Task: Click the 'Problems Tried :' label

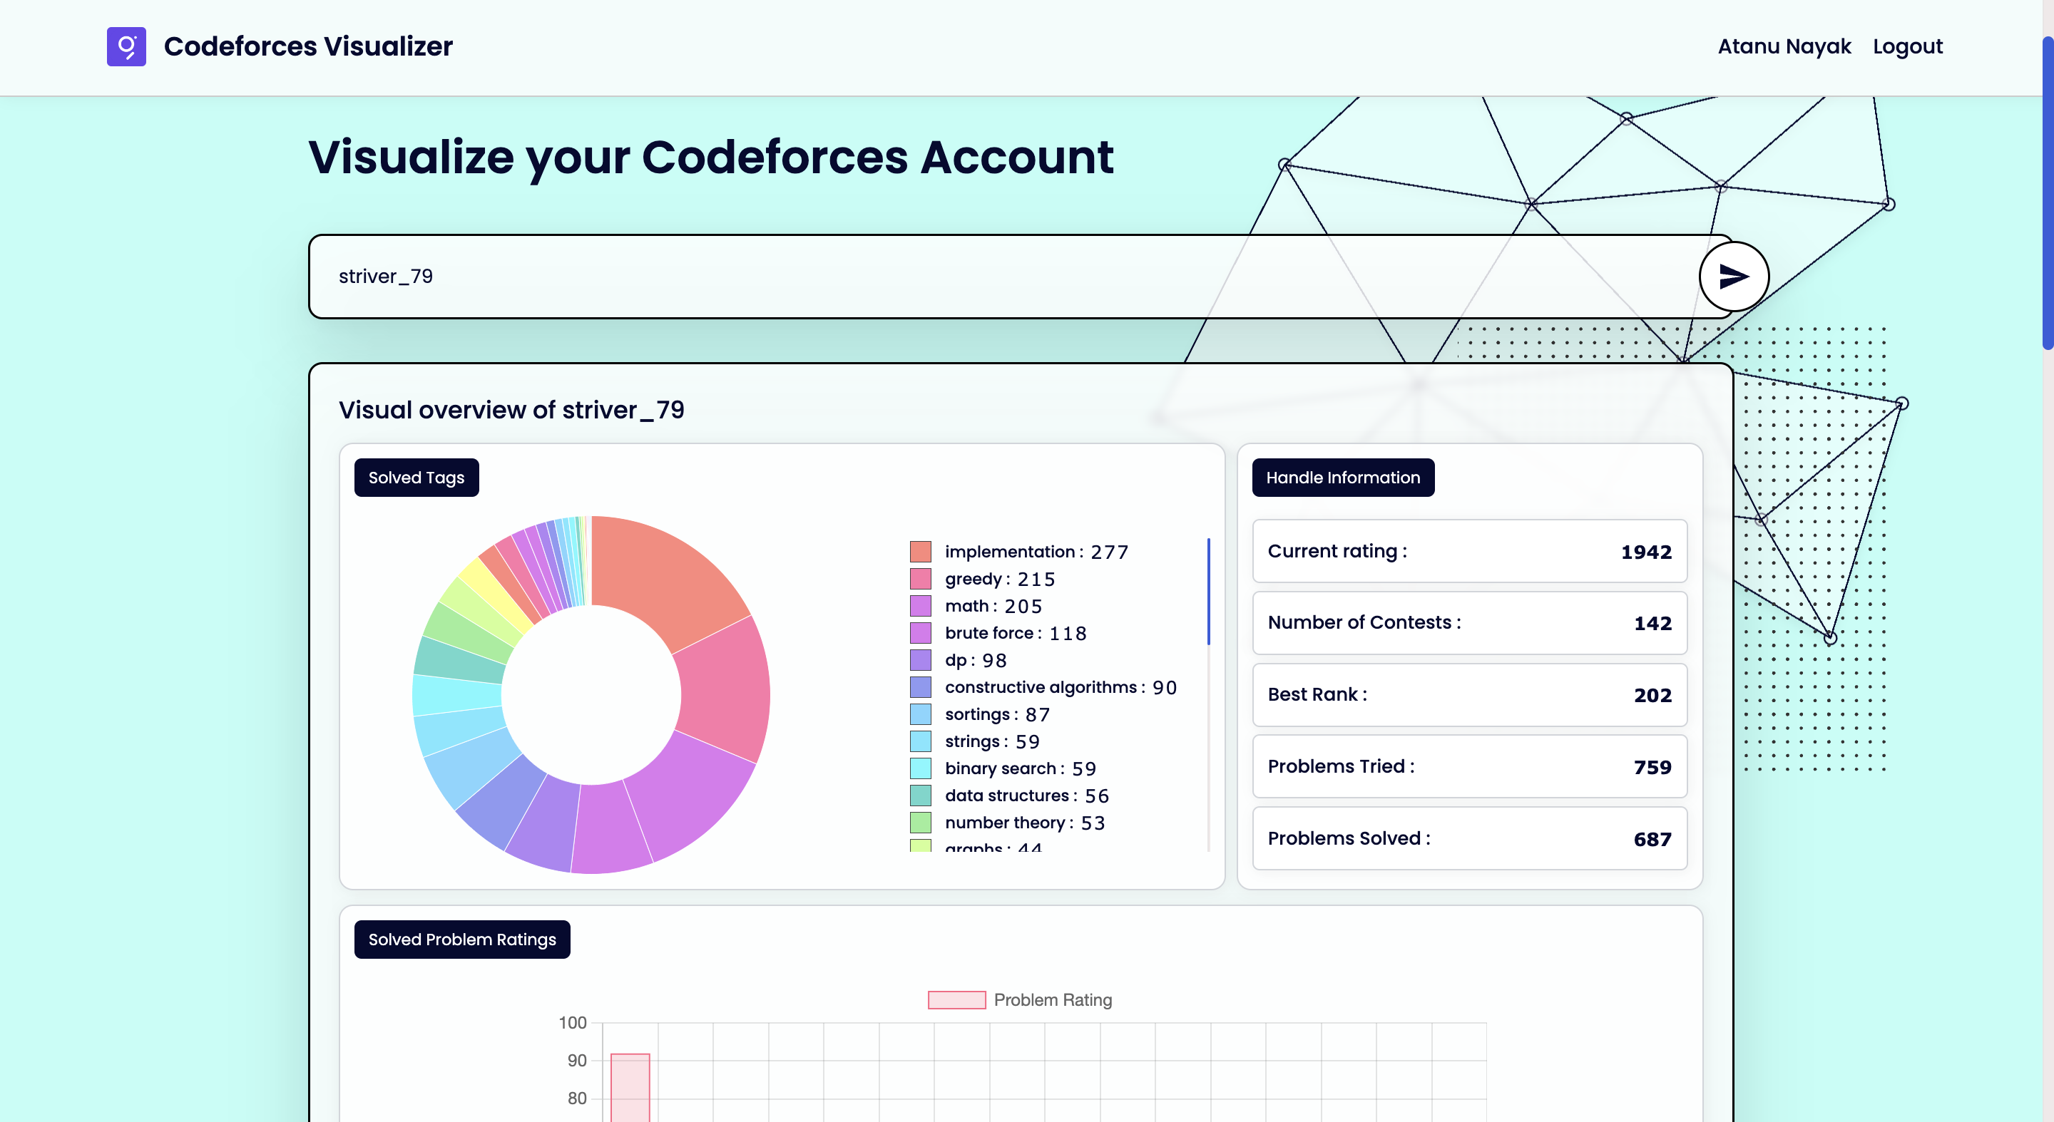Action: [x=1341, y=766]
